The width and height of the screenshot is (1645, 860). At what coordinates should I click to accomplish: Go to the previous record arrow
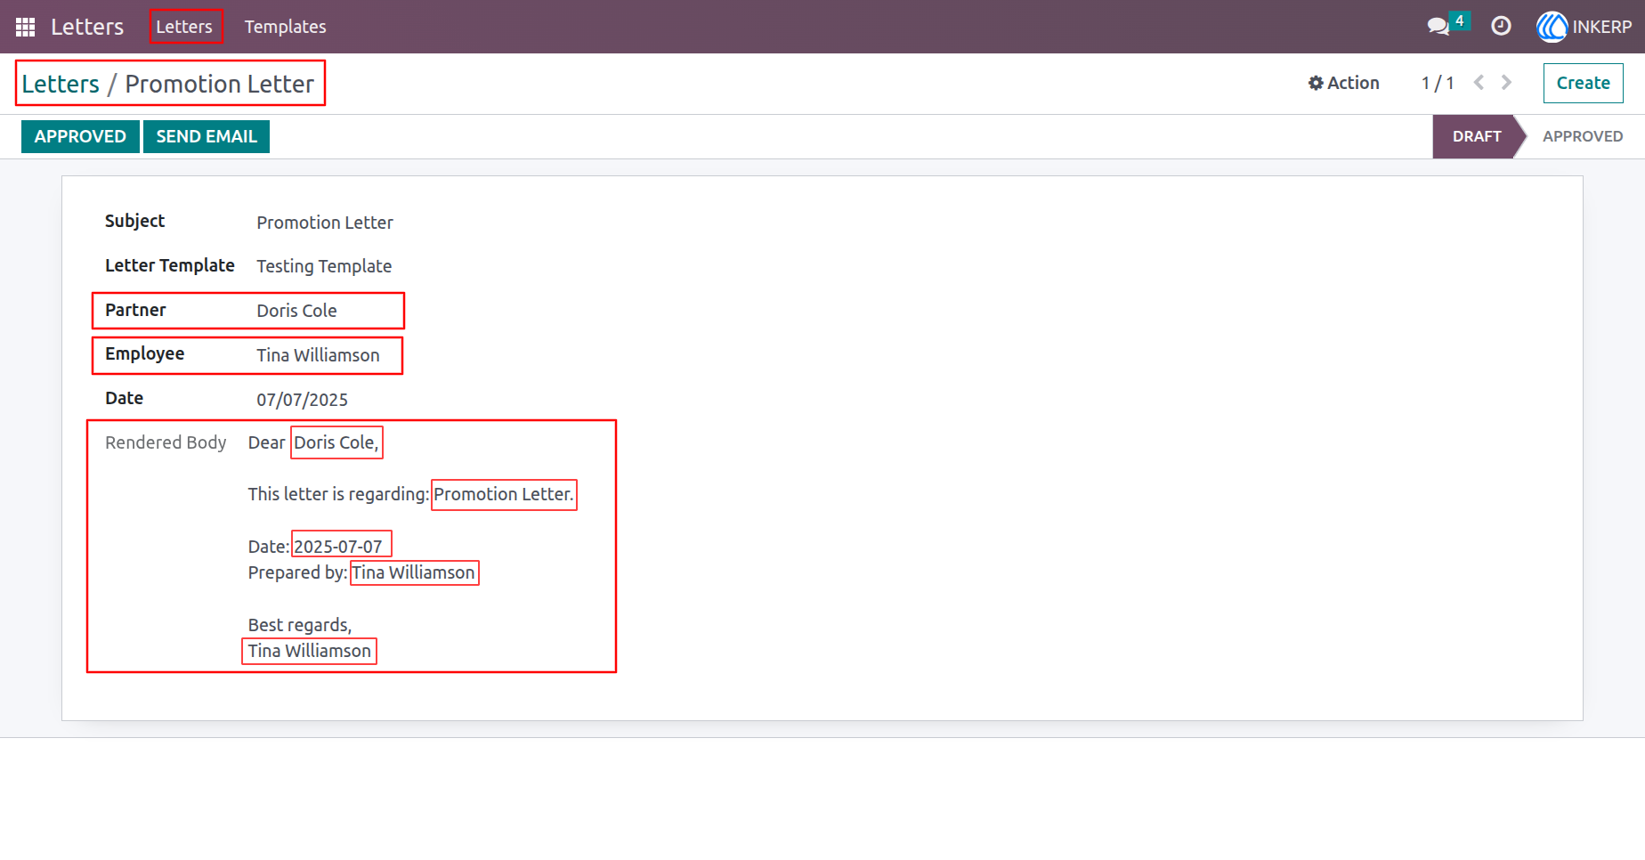point(1479,83)
